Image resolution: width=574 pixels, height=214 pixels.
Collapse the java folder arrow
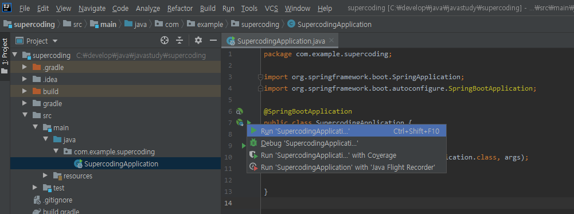tap(46, 139)
